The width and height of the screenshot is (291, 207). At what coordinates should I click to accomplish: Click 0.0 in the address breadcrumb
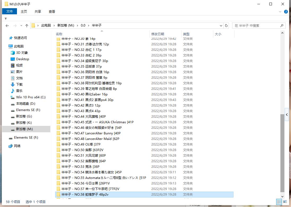(x=83, y=25)
